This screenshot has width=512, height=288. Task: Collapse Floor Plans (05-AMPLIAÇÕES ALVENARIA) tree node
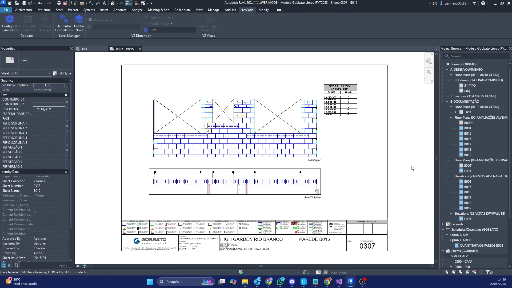pyautogui.click(x=451, y=118)
